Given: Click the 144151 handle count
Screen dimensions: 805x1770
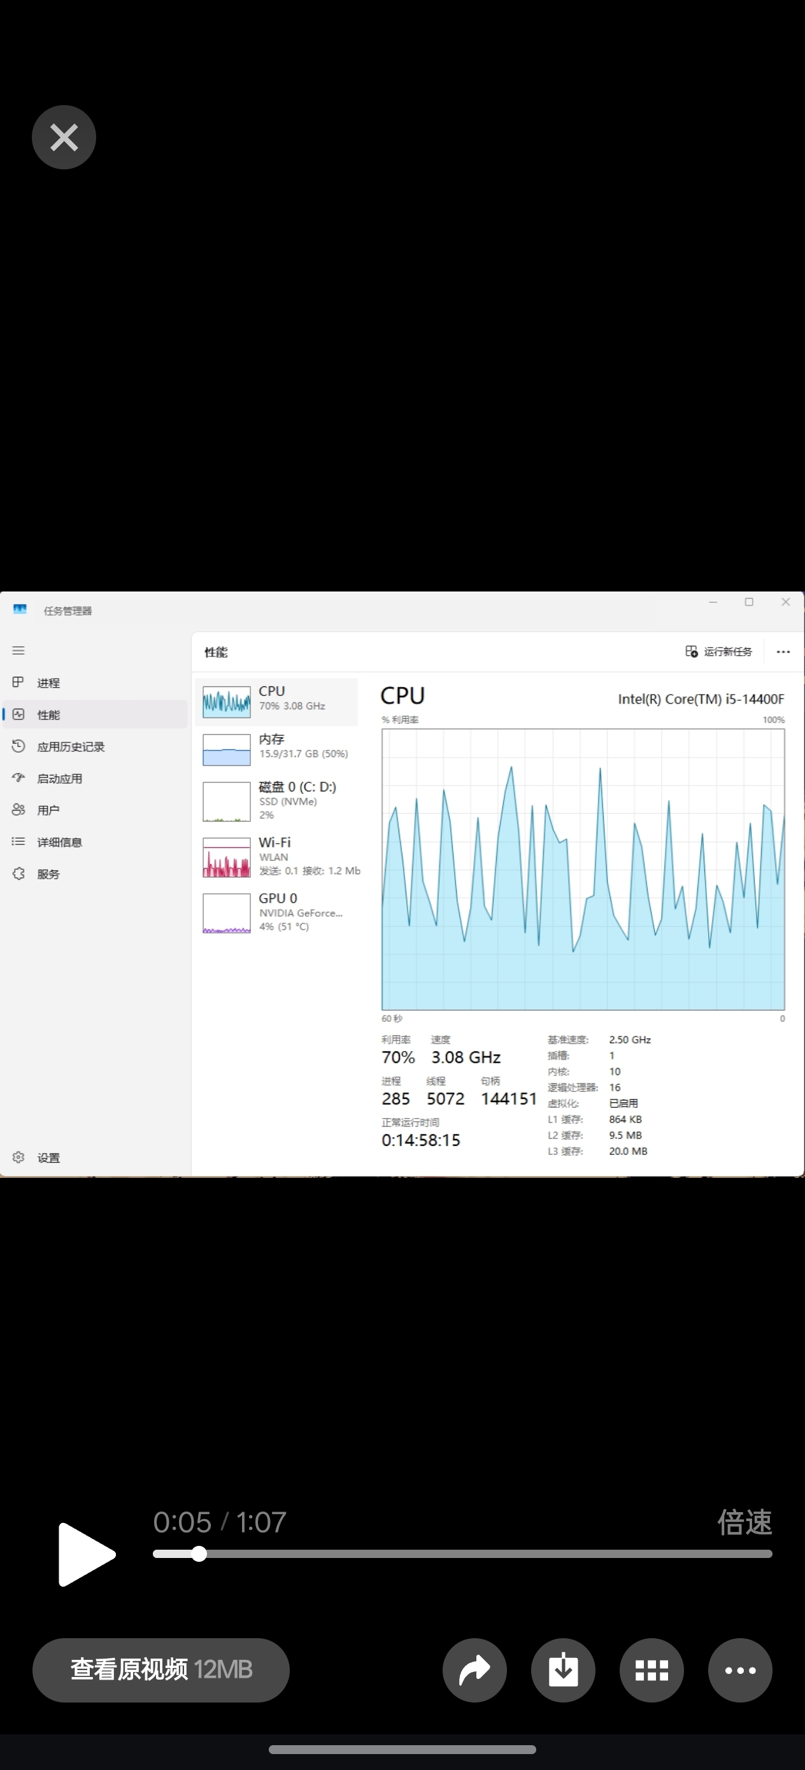Looking at the screenshot, I should 509,1099.
